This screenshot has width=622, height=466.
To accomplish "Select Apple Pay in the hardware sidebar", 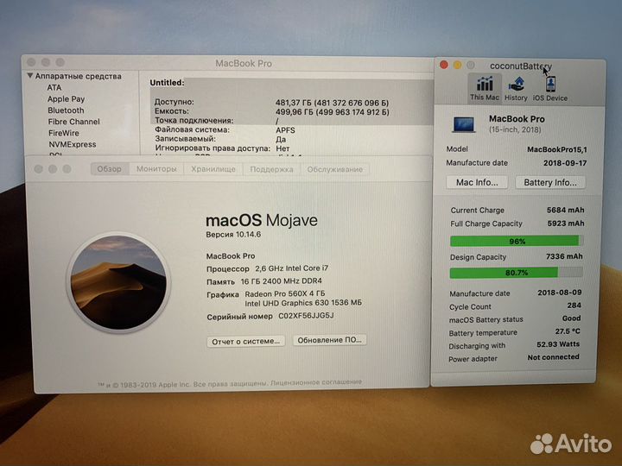I will [66, 99].
